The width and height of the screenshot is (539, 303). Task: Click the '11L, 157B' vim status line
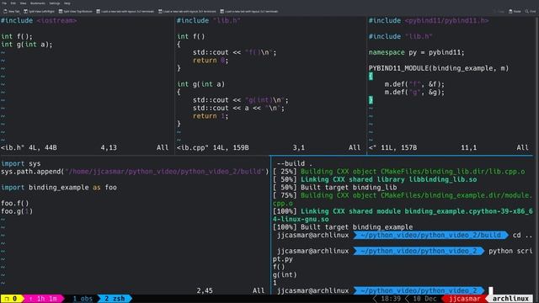393,148
